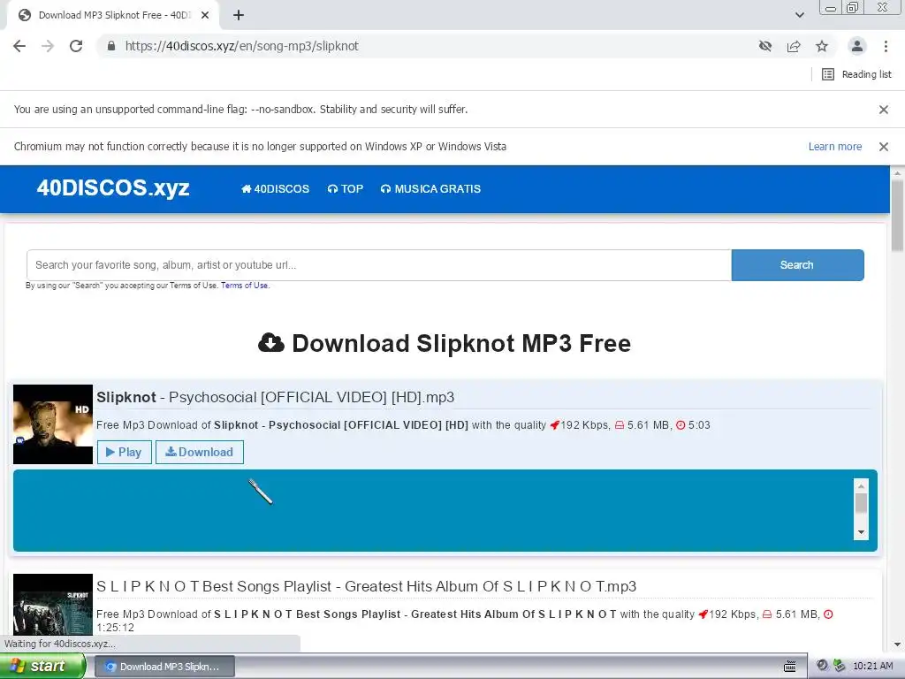Viewport: 905px width, 679px height.
Task: Expand the tab search dropdown arrow
Action: (799, 15)
